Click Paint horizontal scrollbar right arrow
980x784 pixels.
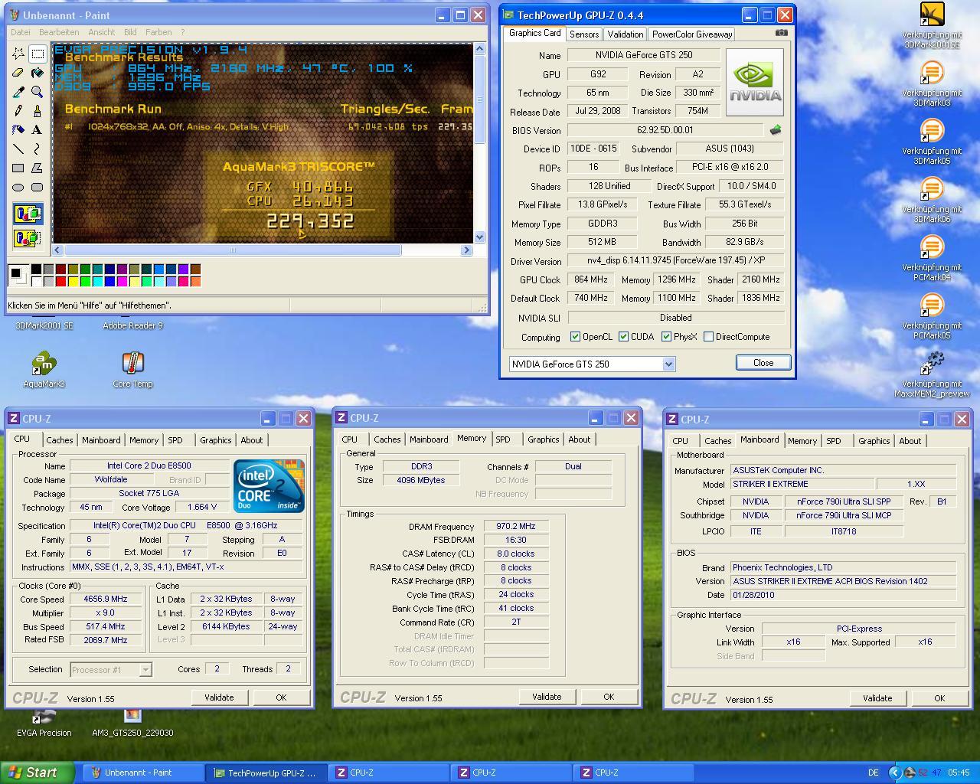(466, 250)
